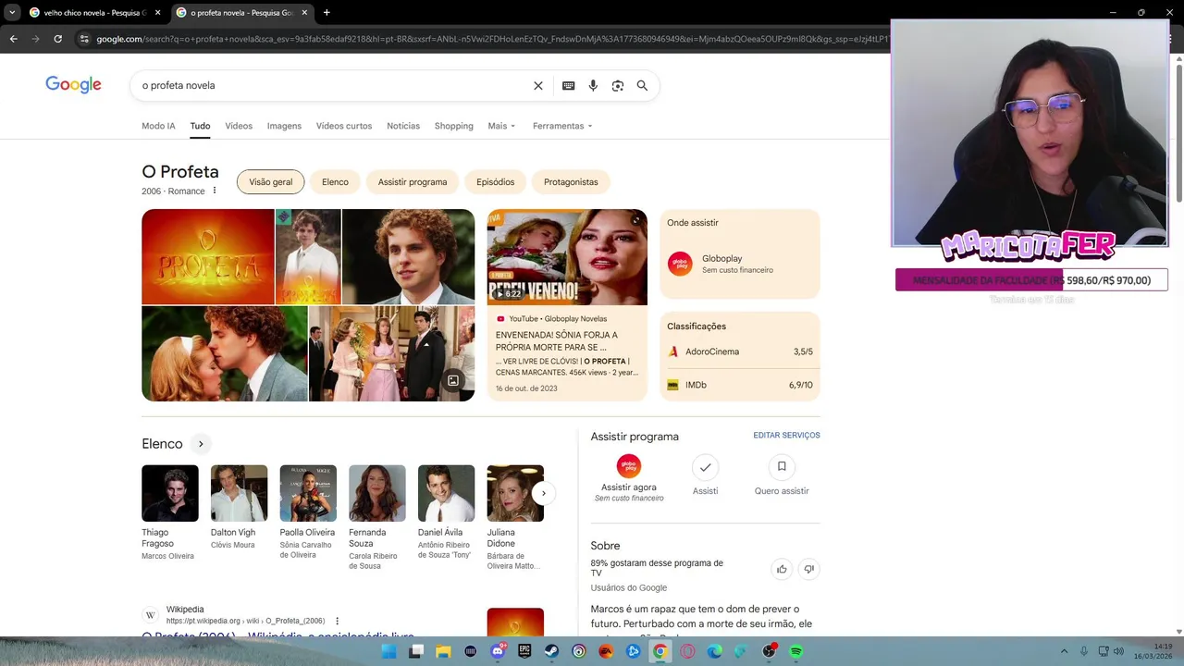The height and width of the screenshot is (666, 1184).
Task: Select the 'Episódios' chip
Action: click(x=495, y=182)
